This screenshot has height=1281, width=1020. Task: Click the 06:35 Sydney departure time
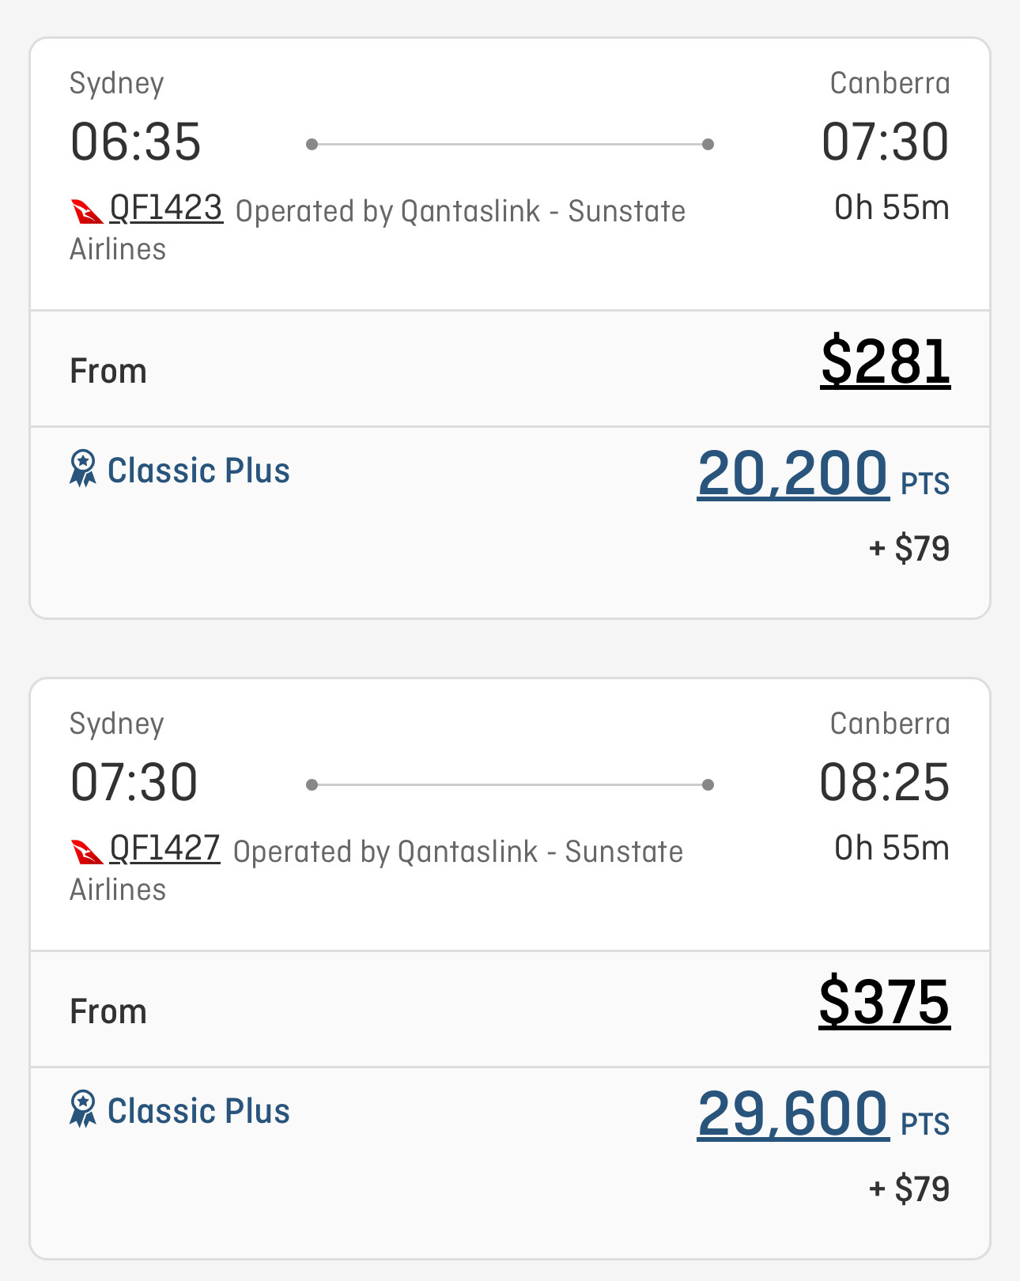[x=136, y=142]
